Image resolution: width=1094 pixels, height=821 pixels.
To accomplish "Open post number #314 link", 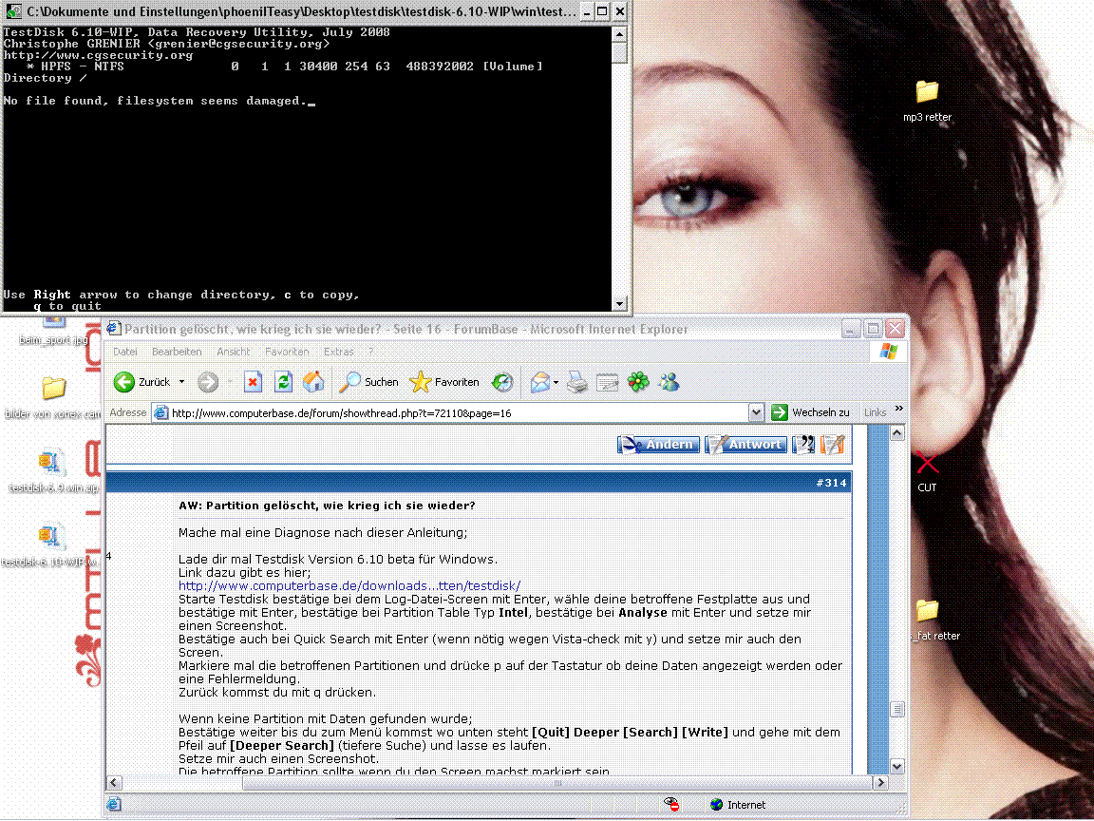I will 831,483.
